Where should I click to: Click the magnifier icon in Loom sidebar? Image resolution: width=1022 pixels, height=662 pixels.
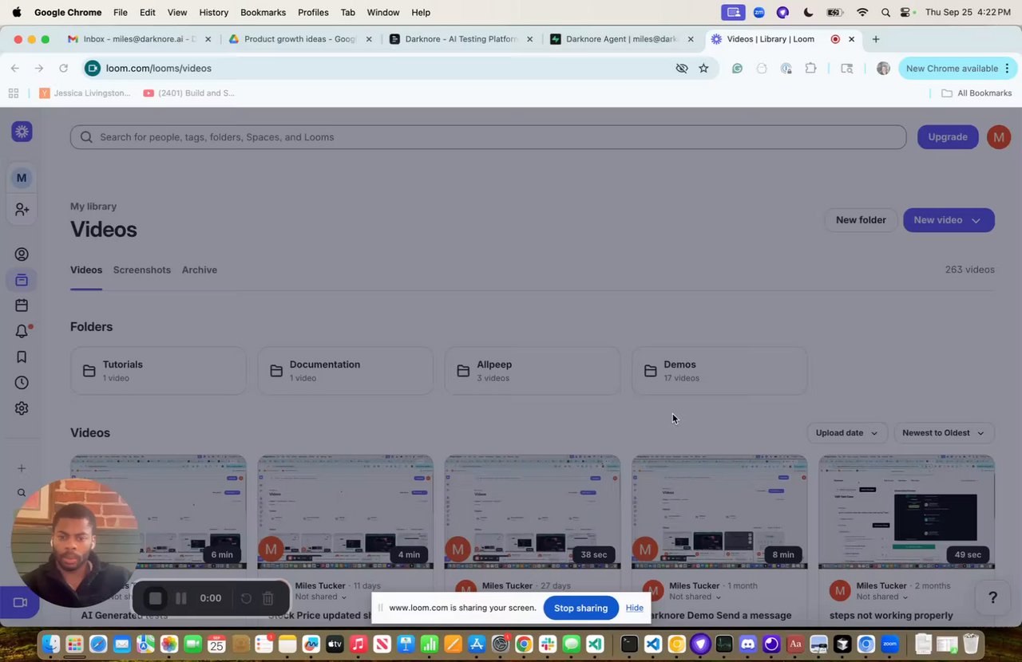point(22,493)
